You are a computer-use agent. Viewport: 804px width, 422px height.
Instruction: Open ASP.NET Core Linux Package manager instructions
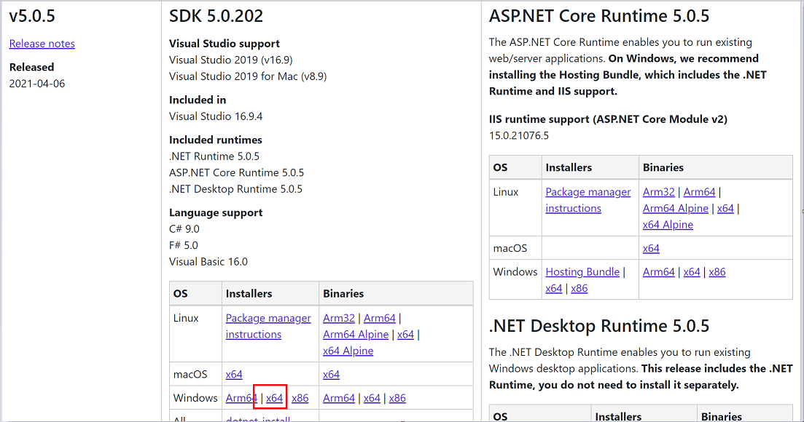point(588,200)
